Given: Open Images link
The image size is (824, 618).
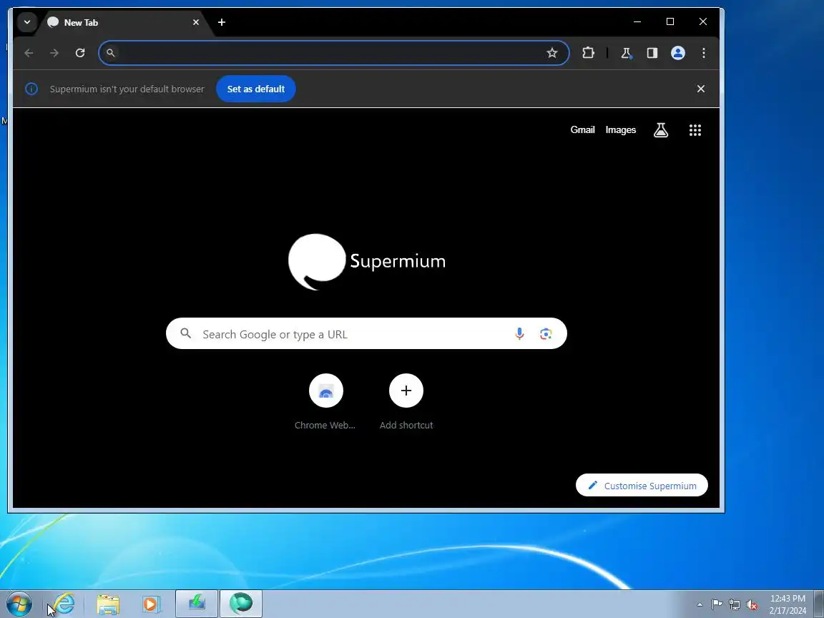Looking at the screenshot, I should 621,129.
